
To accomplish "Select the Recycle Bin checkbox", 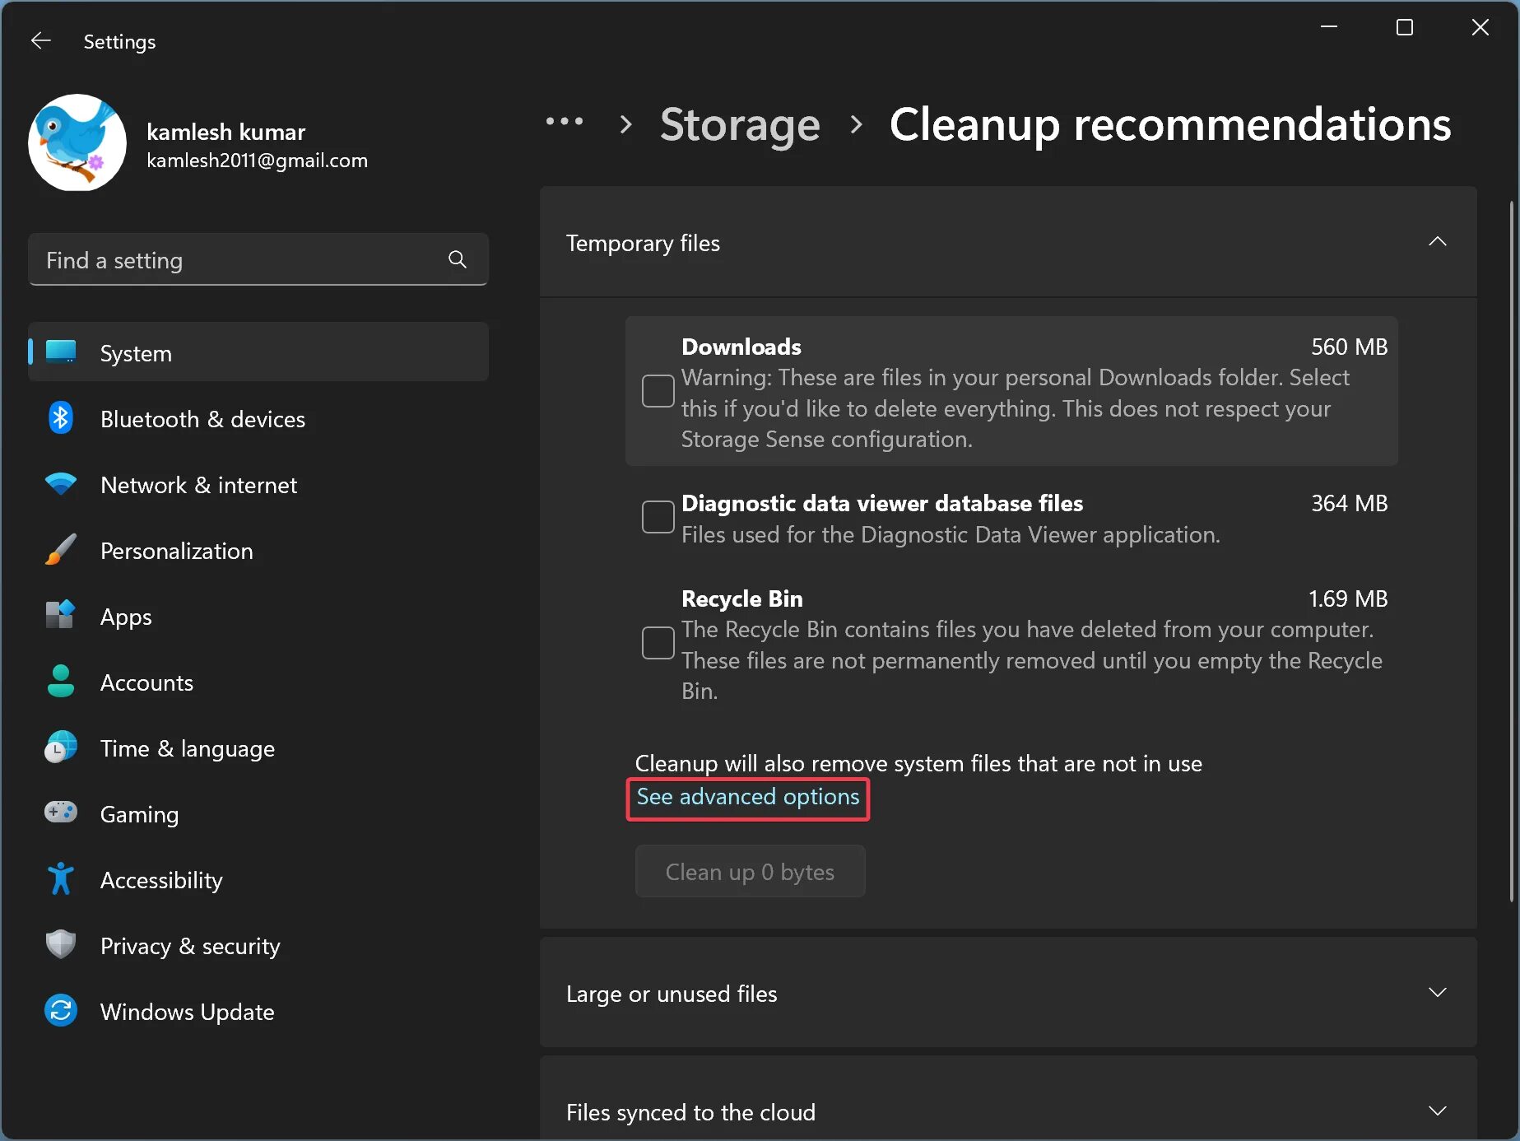I will coord(658,643).
